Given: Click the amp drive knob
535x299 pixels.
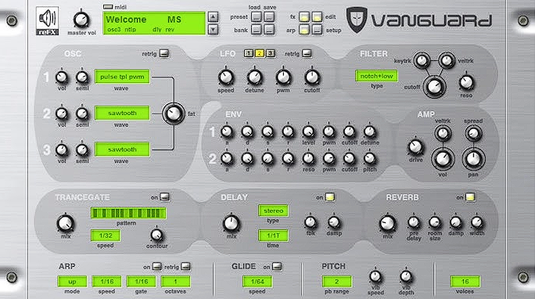Looking at the screenshot, I should [415, 147].
